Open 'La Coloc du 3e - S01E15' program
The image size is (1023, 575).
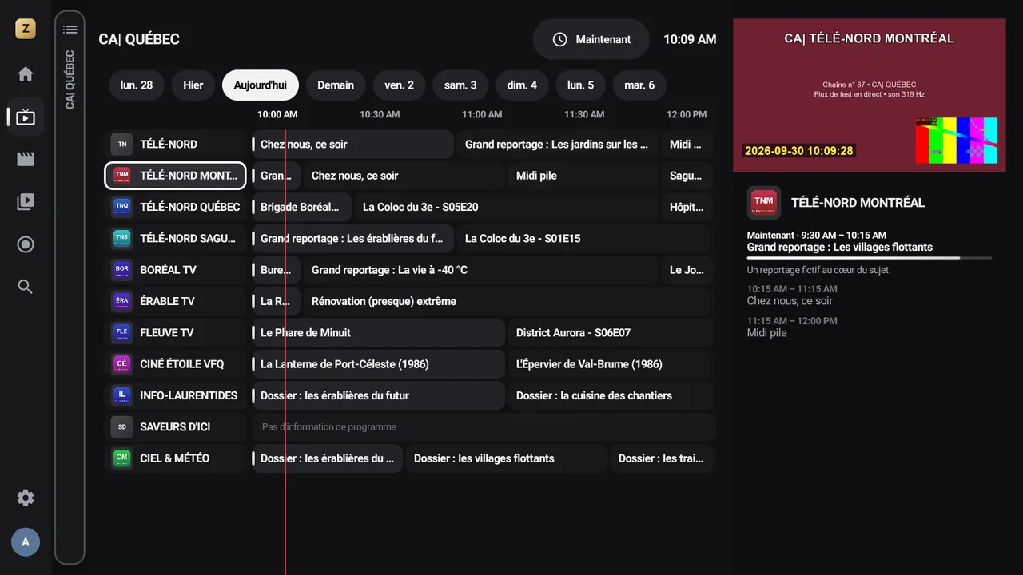pyautogui.click(x=583, y=239)
